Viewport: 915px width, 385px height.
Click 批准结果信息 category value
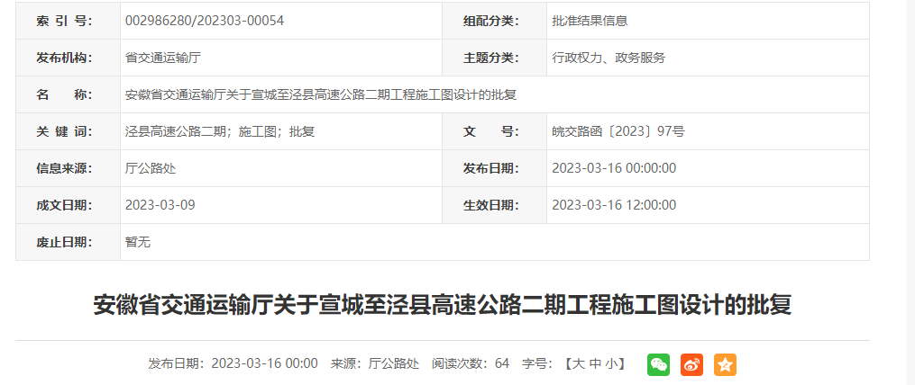tap(590, 21)
